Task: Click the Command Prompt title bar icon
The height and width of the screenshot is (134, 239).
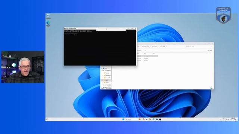Action: [x=65, y=28]
